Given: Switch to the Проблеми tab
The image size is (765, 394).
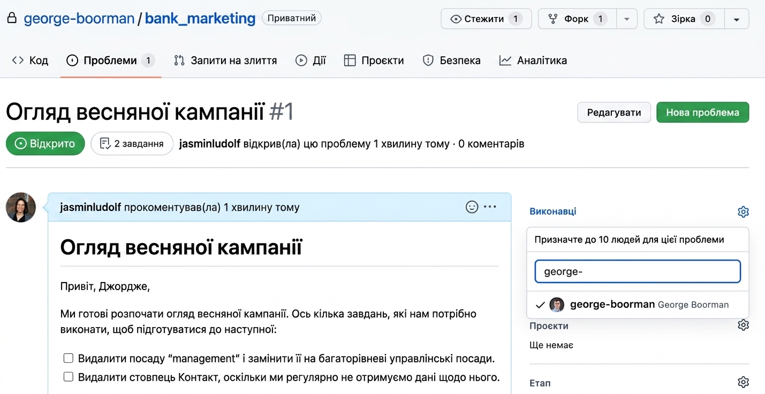Looking at the screenshot, I should 110,60.
